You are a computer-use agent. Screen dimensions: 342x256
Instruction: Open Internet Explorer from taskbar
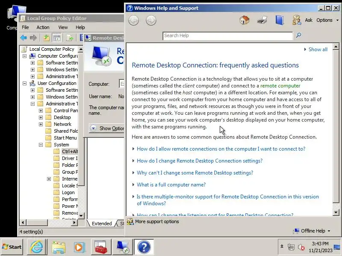pos(37,247)
